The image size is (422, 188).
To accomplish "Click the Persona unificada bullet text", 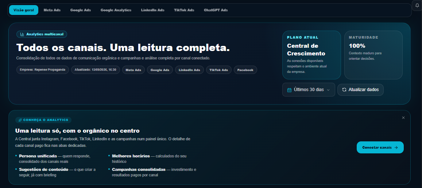I will pyautogui.click(x=38, y=156).
